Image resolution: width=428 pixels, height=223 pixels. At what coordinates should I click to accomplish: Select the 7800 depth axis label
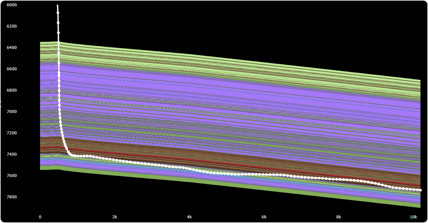(12, 197)
